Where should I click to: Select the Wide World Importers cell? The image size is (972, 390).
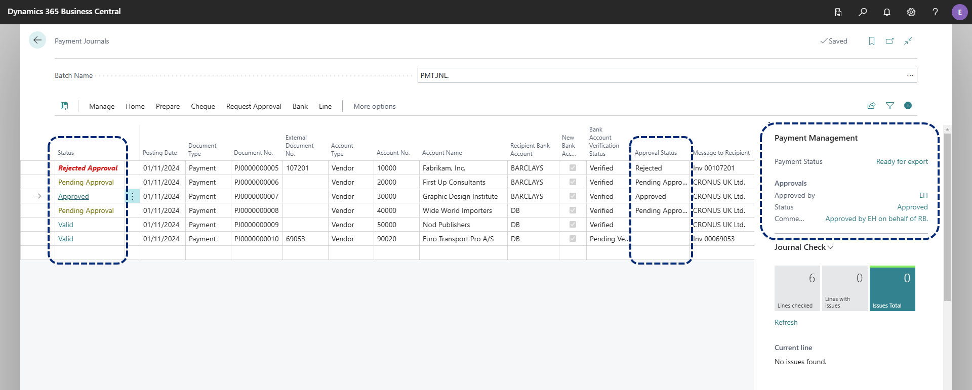pos(463,210)
